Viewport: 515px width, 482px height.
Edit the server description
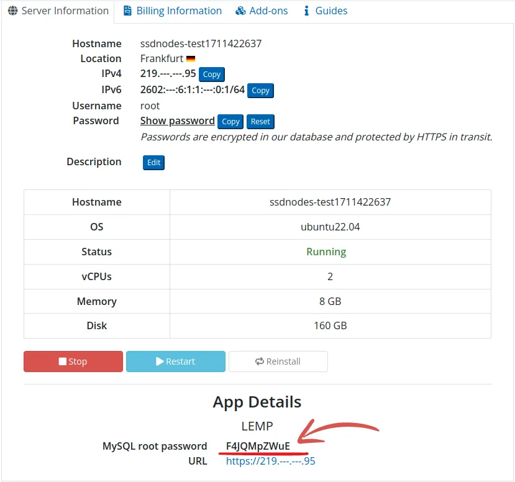(153, 163)
